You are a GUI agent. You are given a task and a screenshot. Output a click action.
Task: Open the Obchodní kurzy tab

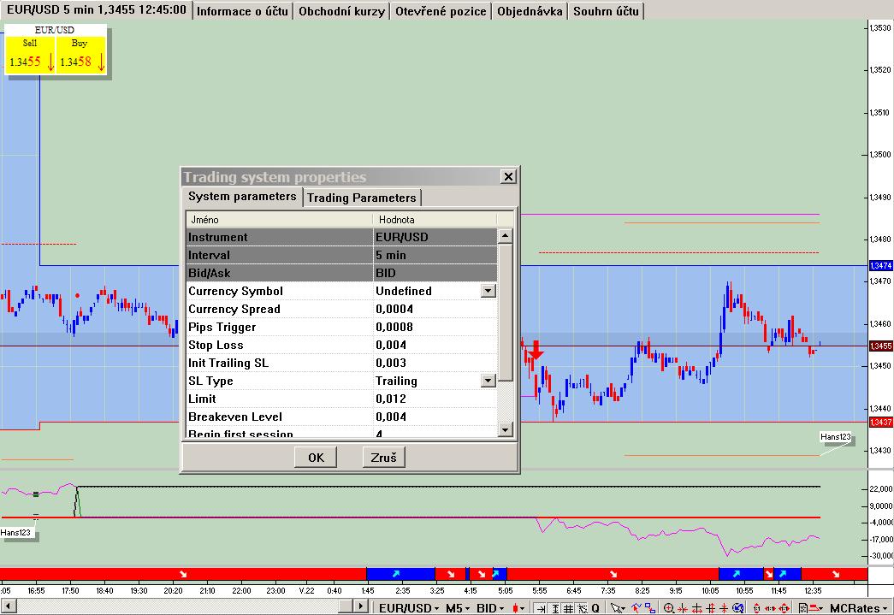point(341,11)
